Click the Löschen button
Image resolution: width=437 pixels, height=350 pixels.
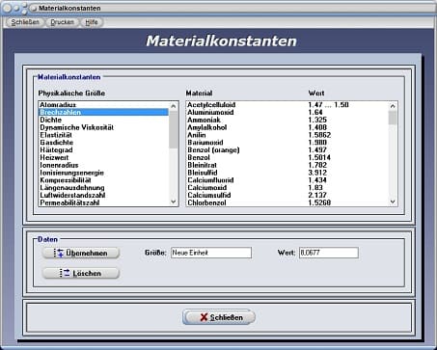click(81, 273)
